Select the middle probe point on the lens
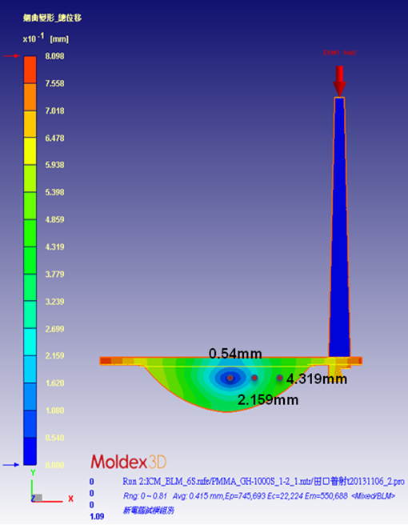 click(x=254, y=378)
